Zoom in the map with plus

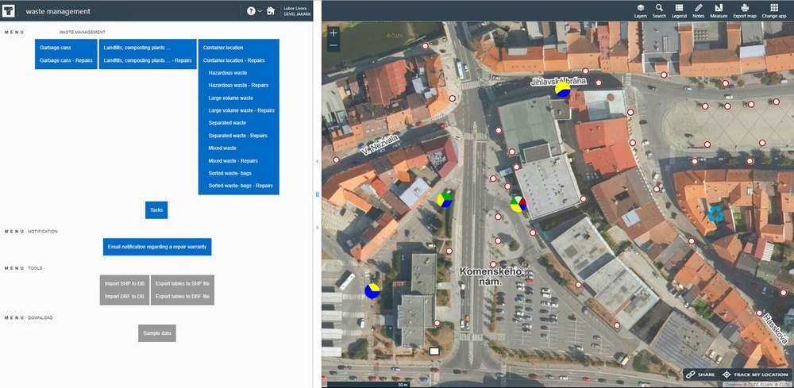click(333, 33)
